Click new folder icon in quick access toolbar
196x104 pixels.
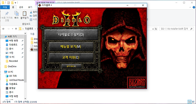pos(12,2)
